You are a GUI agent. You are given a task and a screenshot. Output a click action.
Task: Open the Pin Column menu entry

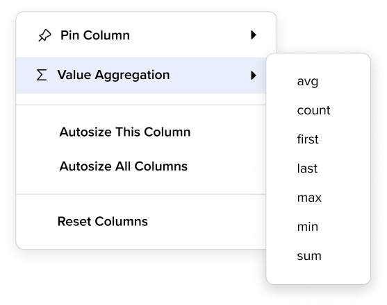pyautogui.click(x=147, y=35)
